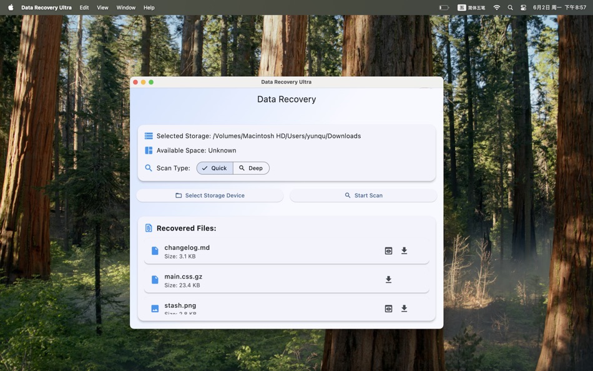The height and width of the screenshot is (371, 593).
Task: Click the Available Space layout icon
Action: [149, 151]
